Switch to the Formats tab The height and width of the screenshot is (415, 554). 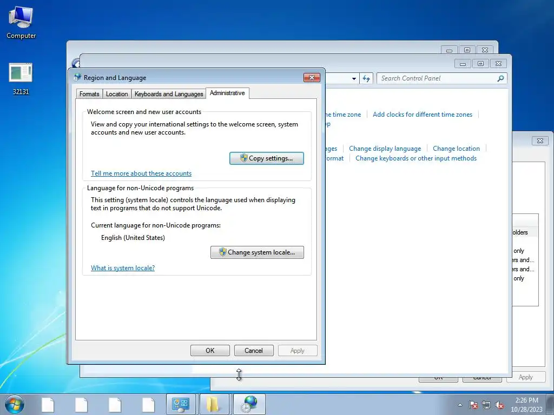(x=89, y=94)
